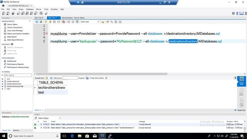Open the Query menu
Screen dimensions: 247x139
[x=21, y=9]
